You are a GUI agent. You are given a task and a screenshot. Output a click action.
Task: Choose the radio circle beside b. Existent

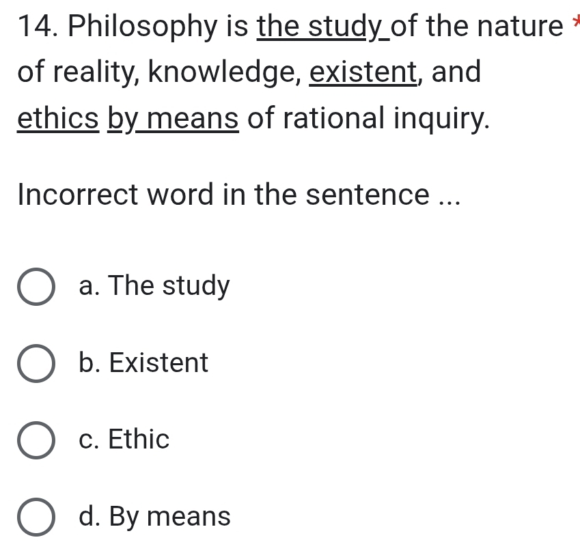pos(36,364)
